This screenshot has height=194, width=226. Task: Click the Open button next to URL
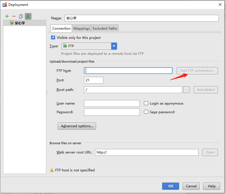point(210,152)
